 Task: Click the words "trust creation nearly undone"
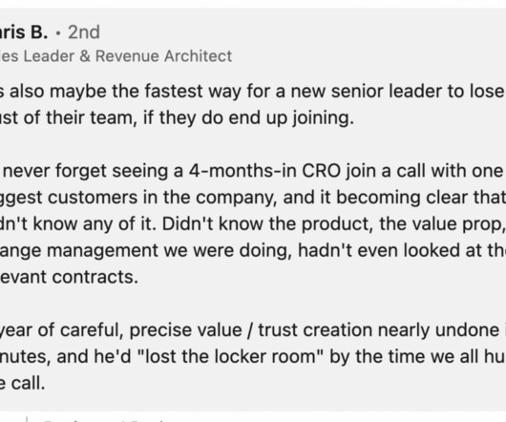coord(378,329)
